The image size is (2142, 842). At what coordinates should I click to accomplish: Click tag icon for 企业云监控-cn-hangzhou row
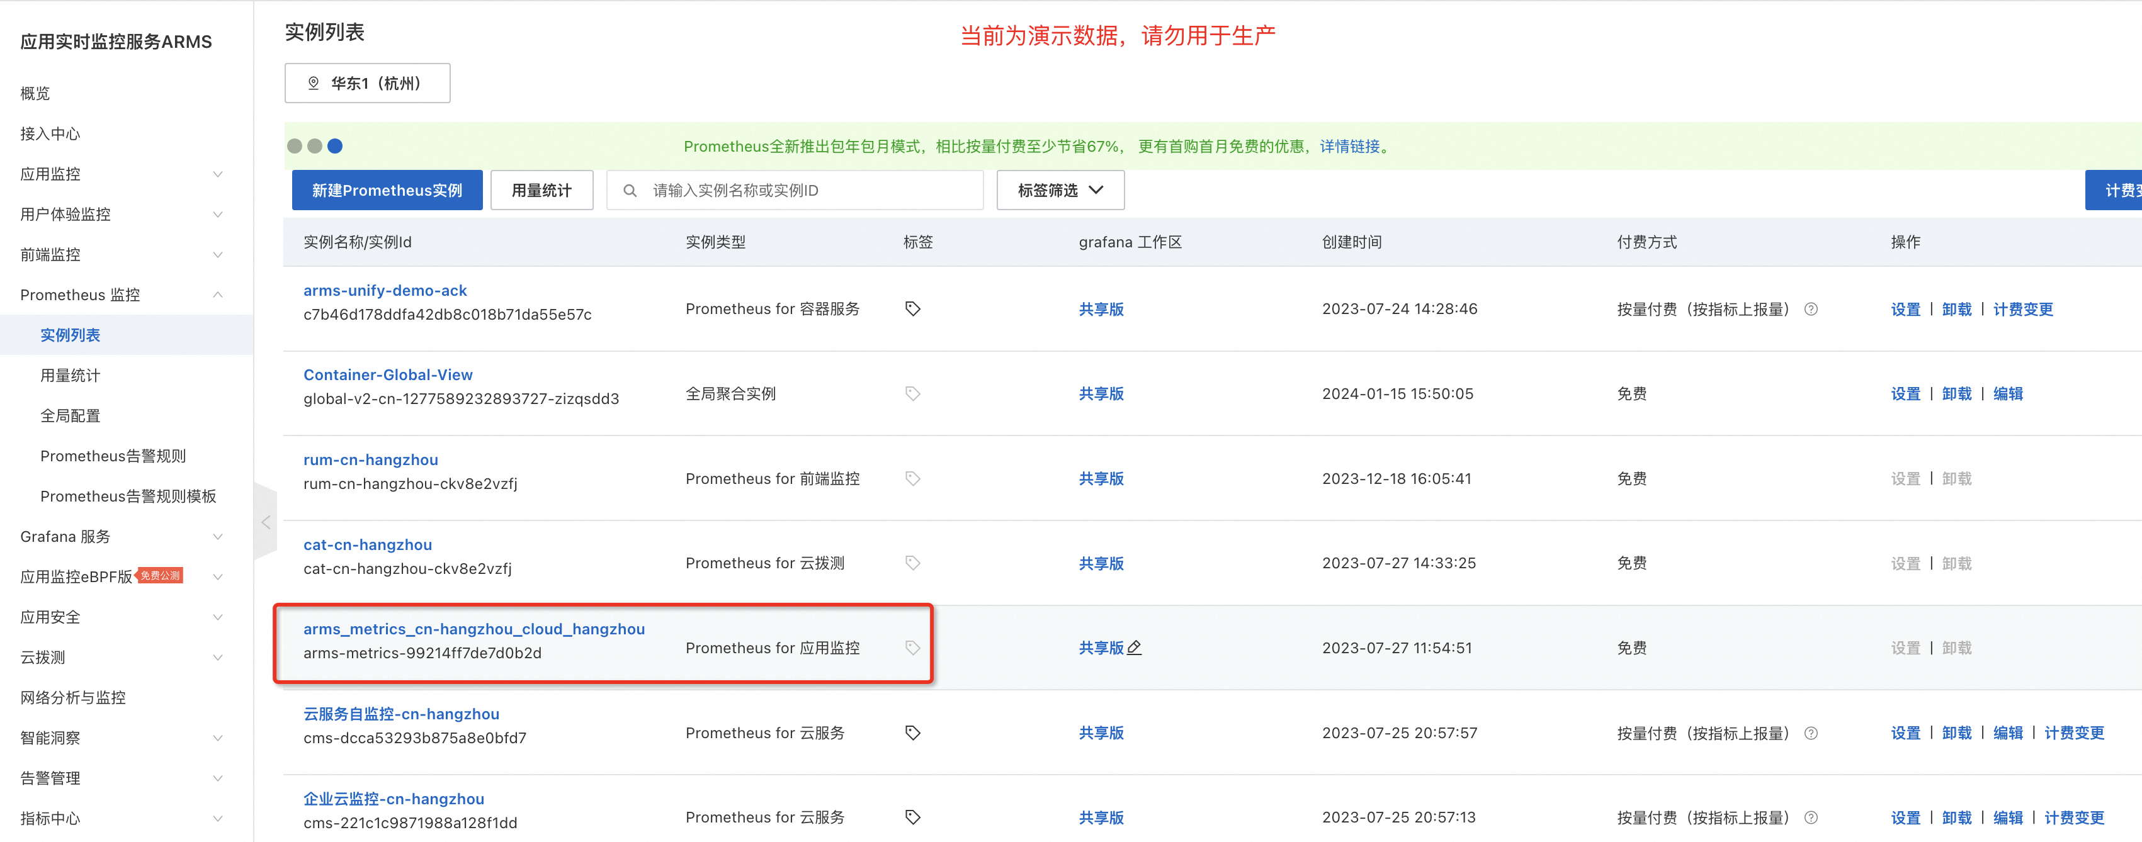coord(912,817)
